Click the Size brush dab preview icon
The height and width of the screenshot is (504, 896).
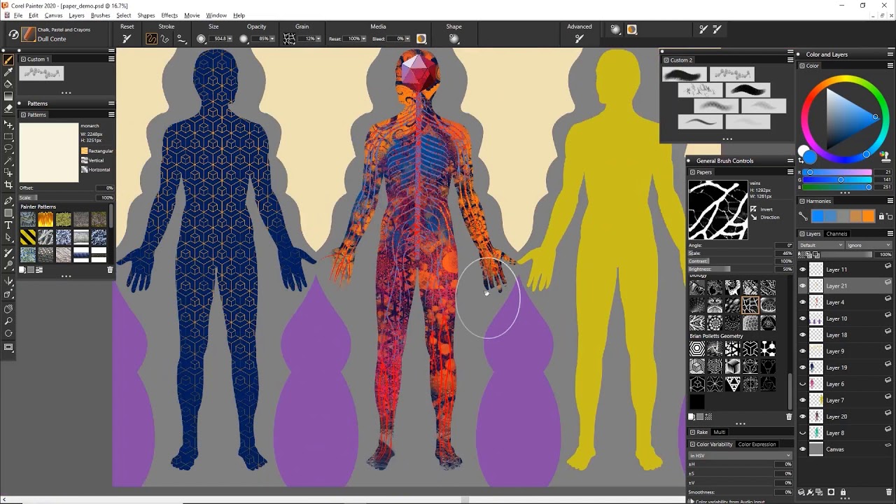pos(202,39)
